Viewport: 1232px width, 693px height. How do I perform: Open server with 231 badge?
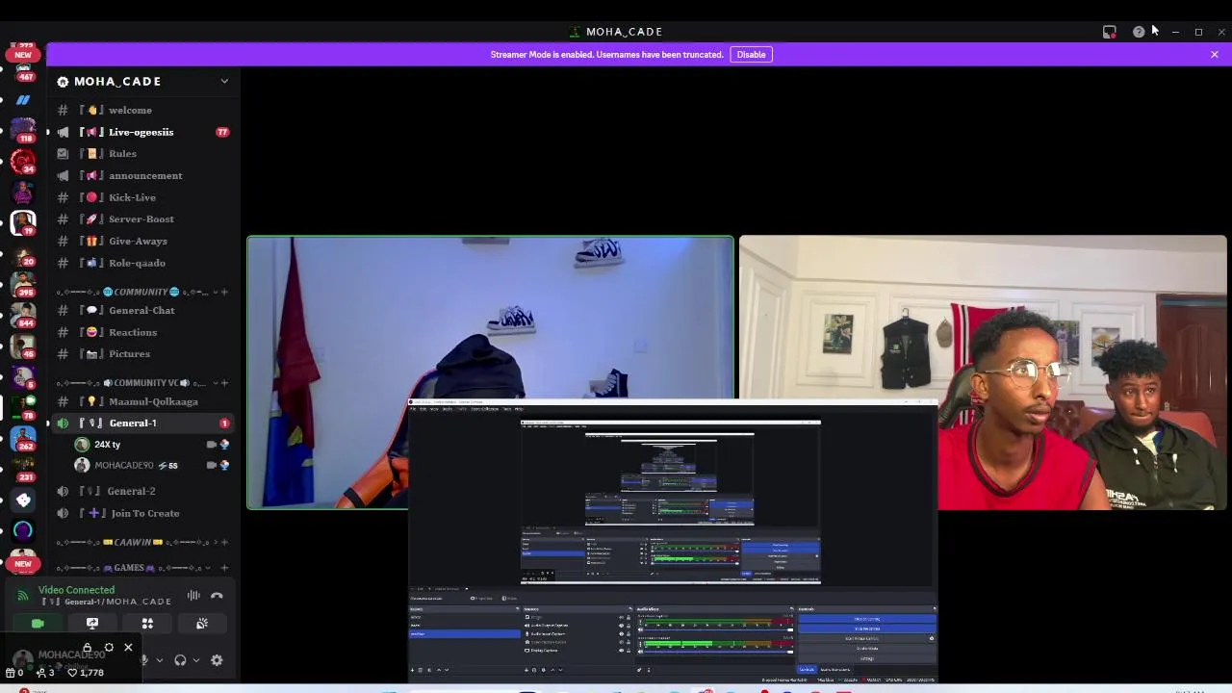pyautogui.click(x=23, y=469)
